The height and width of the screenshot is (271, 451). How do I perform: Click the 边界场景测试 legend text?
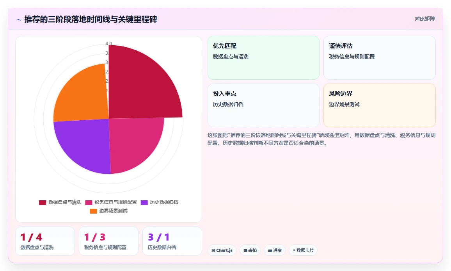tap(113, 211)
